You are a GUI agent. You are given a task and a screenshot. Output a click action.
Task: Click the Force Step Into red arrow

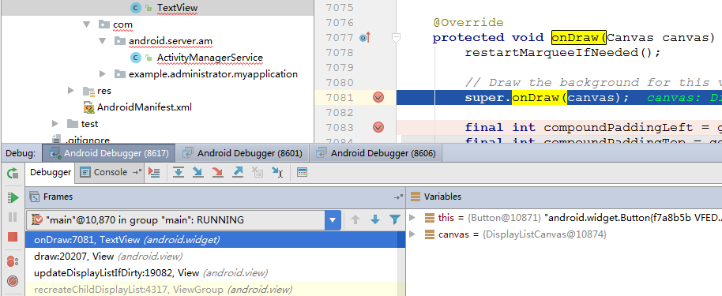coord(218,173)
